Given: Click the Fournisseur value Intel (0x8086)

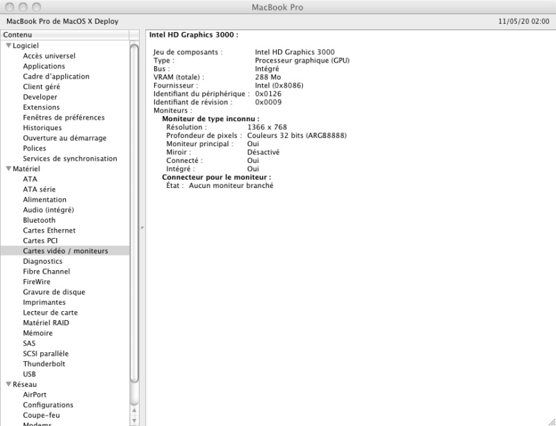Looking at the screenshot, I should [279, 86].
